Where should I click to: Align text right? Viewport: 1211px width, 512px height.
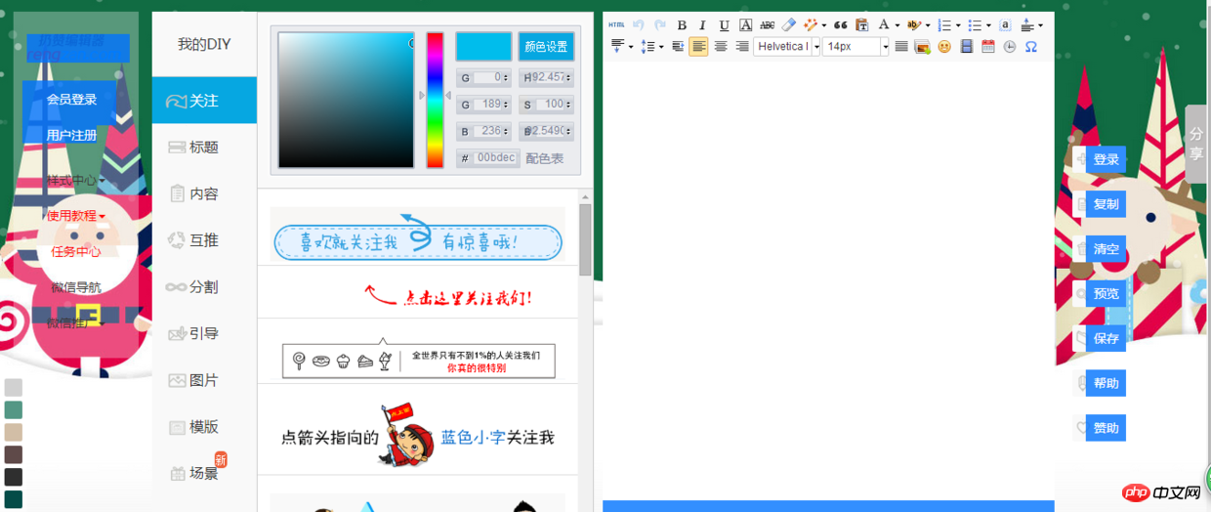pos(742,46)
